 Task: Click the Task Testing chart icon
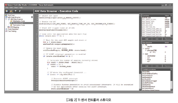(6, 31)
